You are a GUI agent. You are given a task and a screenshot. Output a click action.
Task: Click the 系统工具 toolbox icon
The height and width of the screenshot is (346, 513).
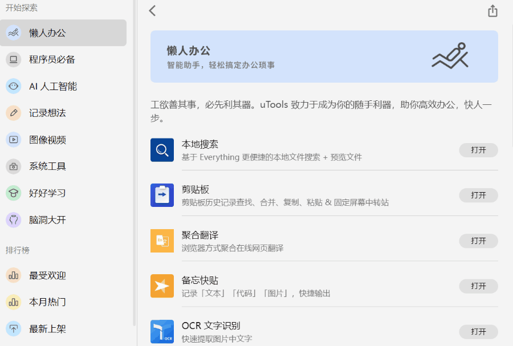coord(14,166)
